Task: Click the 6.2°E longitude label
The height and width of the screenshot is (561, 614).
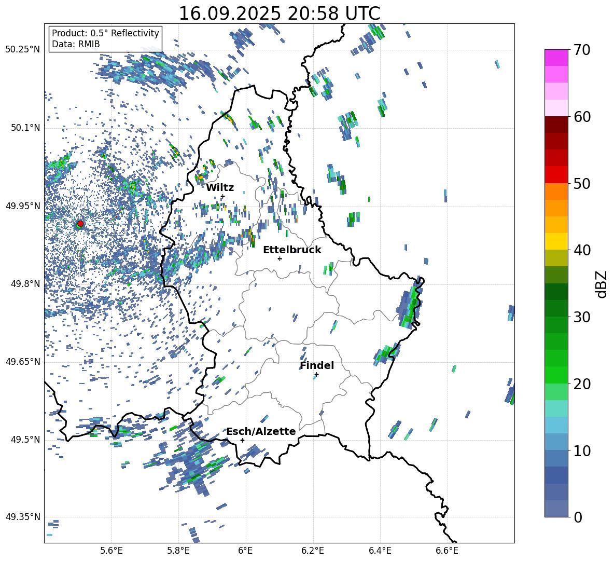Action: point(313,551)
